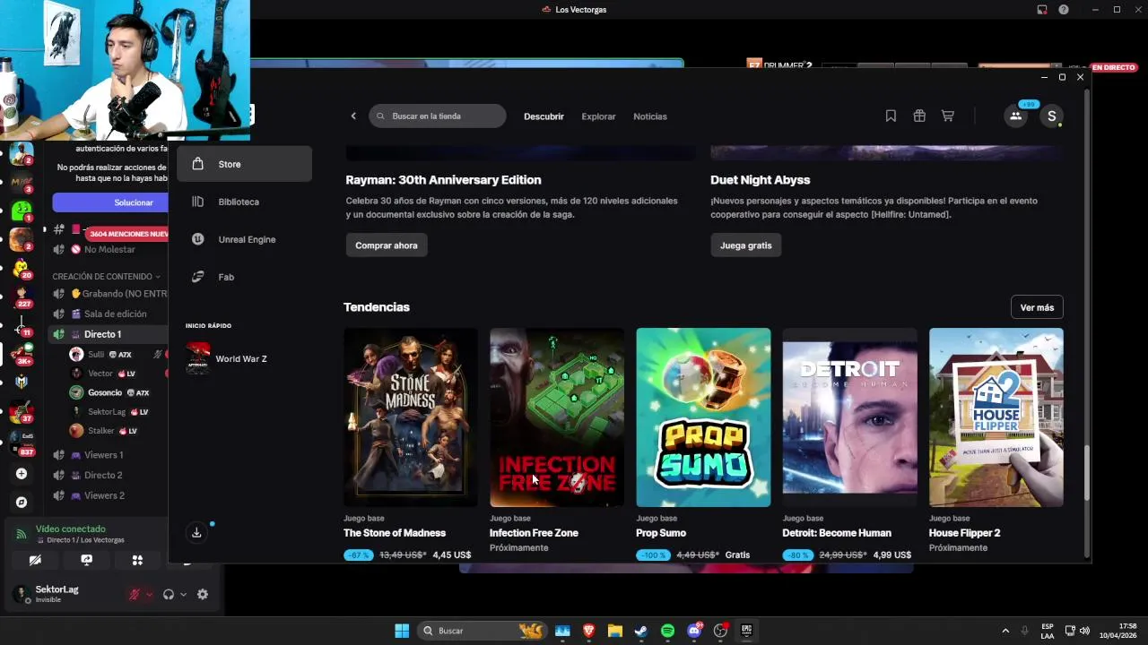Click Comprar ahora for Rayman
Viewport: 1148px width, 645px height.
387,245
